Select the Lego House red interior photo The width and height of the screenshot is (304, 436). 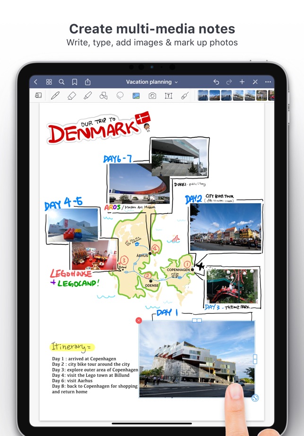(x=95, y=255)
